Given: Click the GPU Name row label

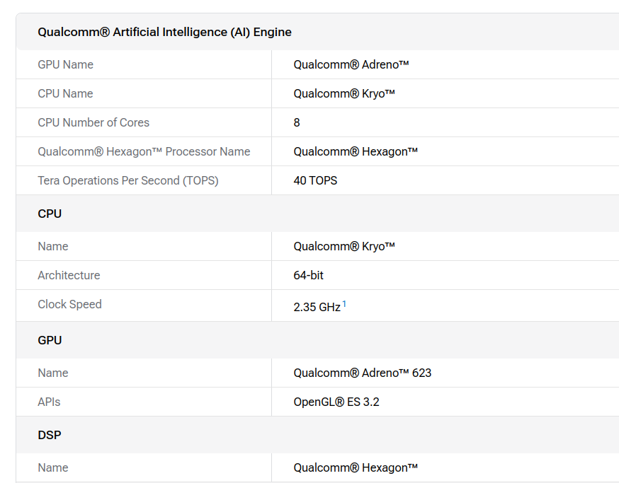Looking at the screenshot, I should tap(65, 64).
